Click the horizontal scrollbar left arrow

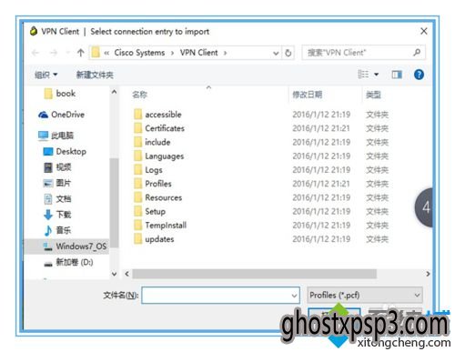click(x=127, y=274)
